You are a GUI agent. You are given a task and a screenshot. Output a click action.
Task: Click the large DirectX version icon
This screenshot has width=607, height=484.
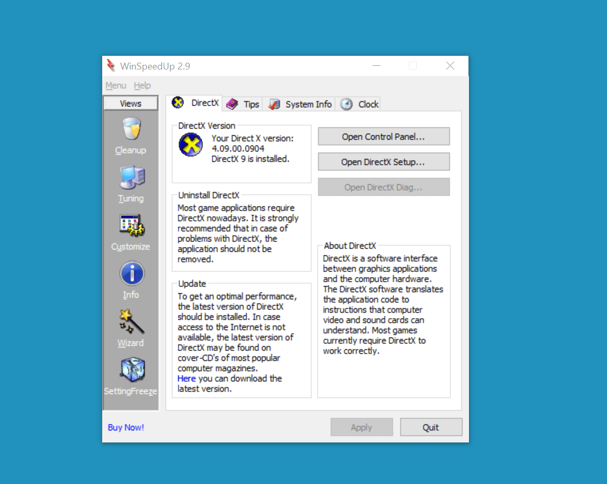[190, 145]
